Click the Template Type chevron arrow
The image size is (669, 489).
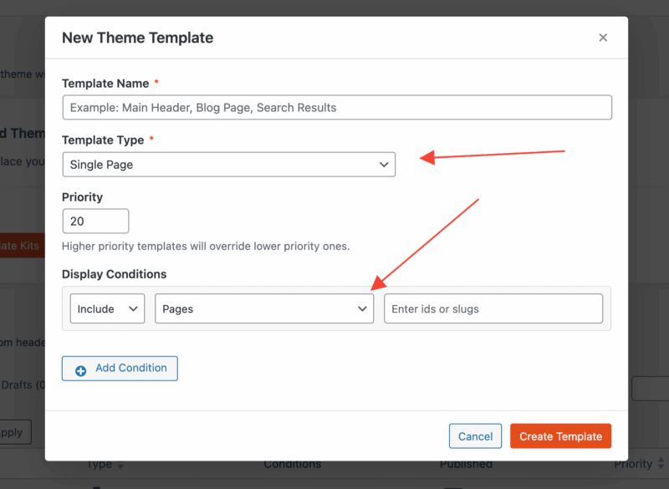[x=384, y=165]
